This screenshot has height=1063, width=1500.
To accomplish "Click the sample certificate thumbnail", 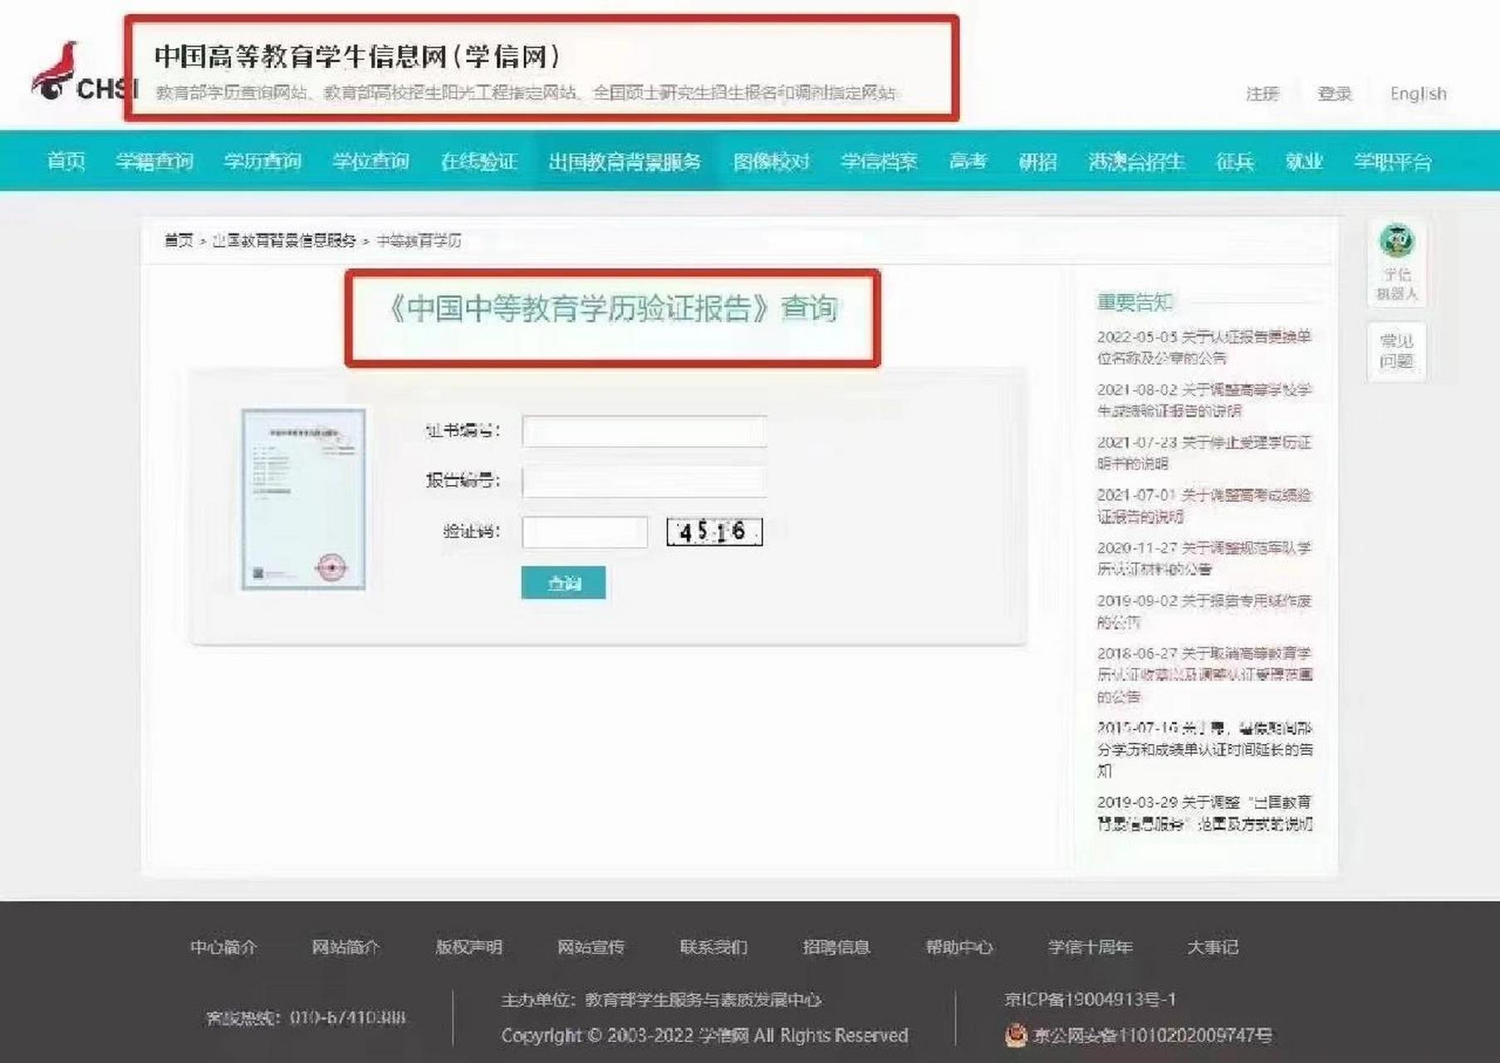I will point(304,498).
